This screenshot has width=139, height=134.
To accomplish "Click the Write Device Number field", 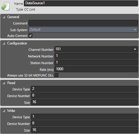I will click(84, 123).
